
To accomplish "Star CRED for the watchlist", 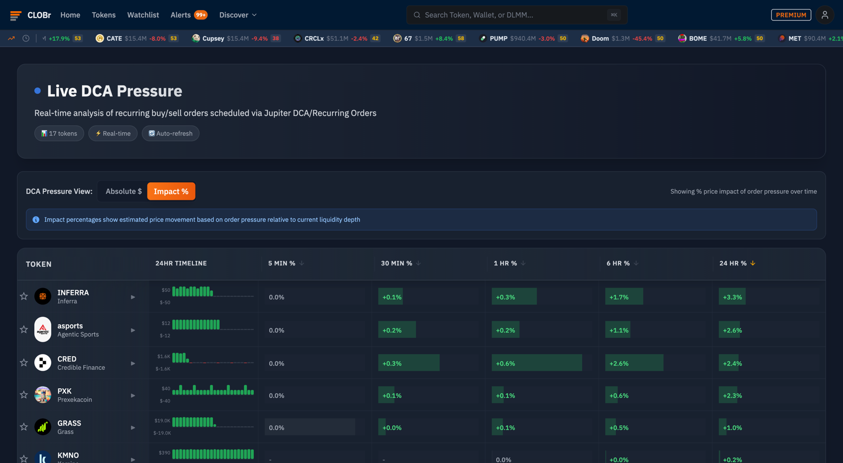I will [x=24, y=363].
